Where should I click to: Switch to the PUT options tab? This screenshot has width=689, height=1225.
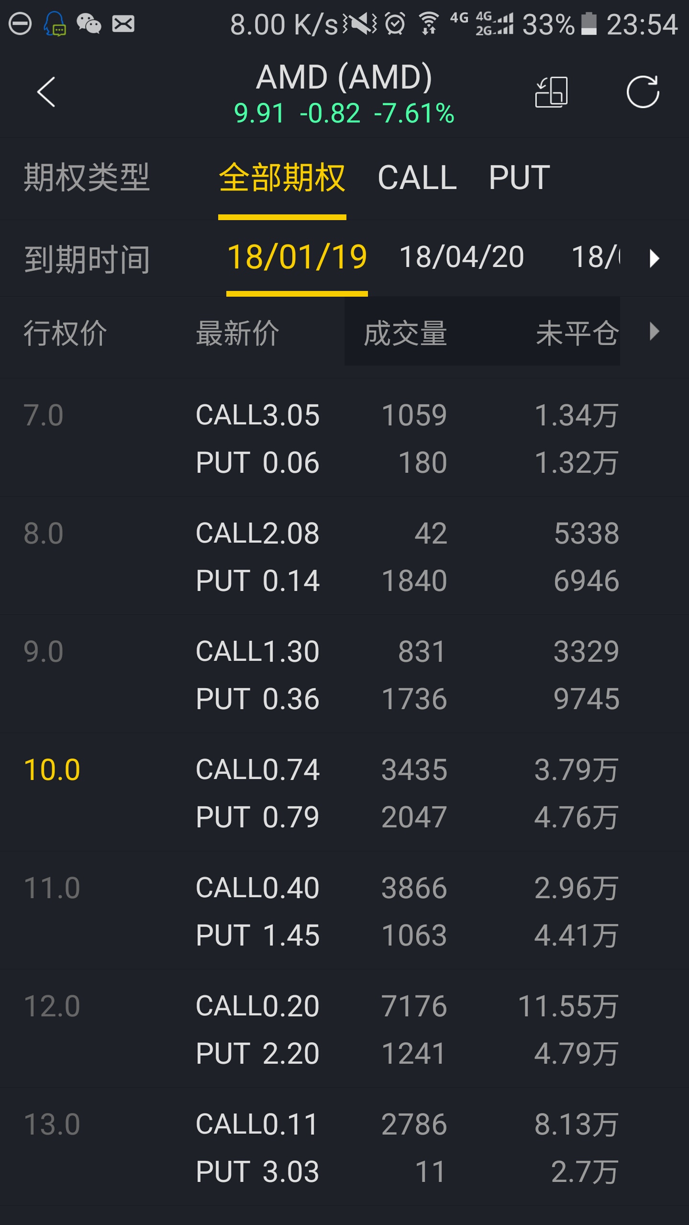click(519, 178)
